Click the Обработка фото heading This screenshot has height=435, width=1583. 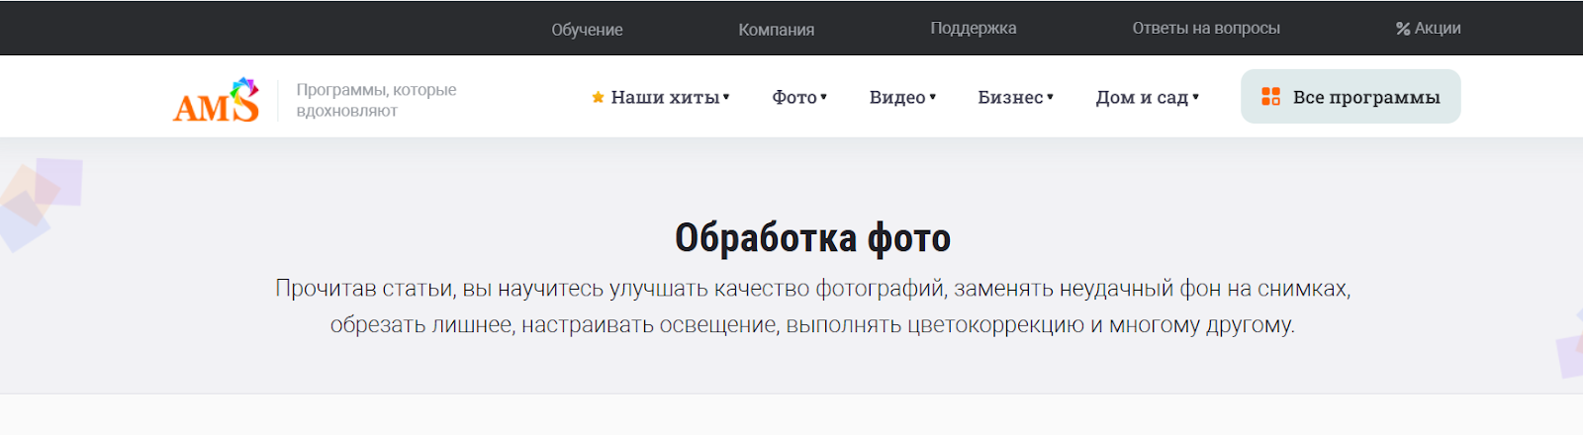(x=812, y=238)
